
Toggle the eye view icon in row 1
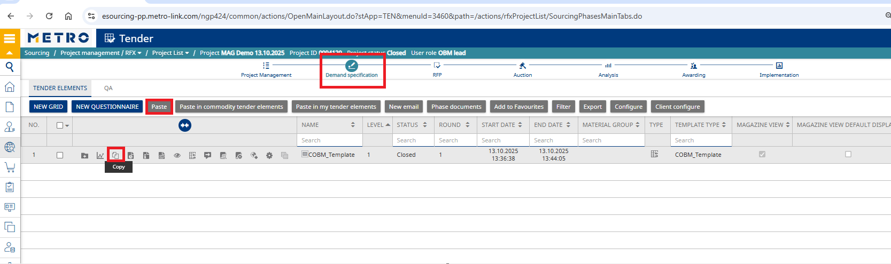(177, 156)
